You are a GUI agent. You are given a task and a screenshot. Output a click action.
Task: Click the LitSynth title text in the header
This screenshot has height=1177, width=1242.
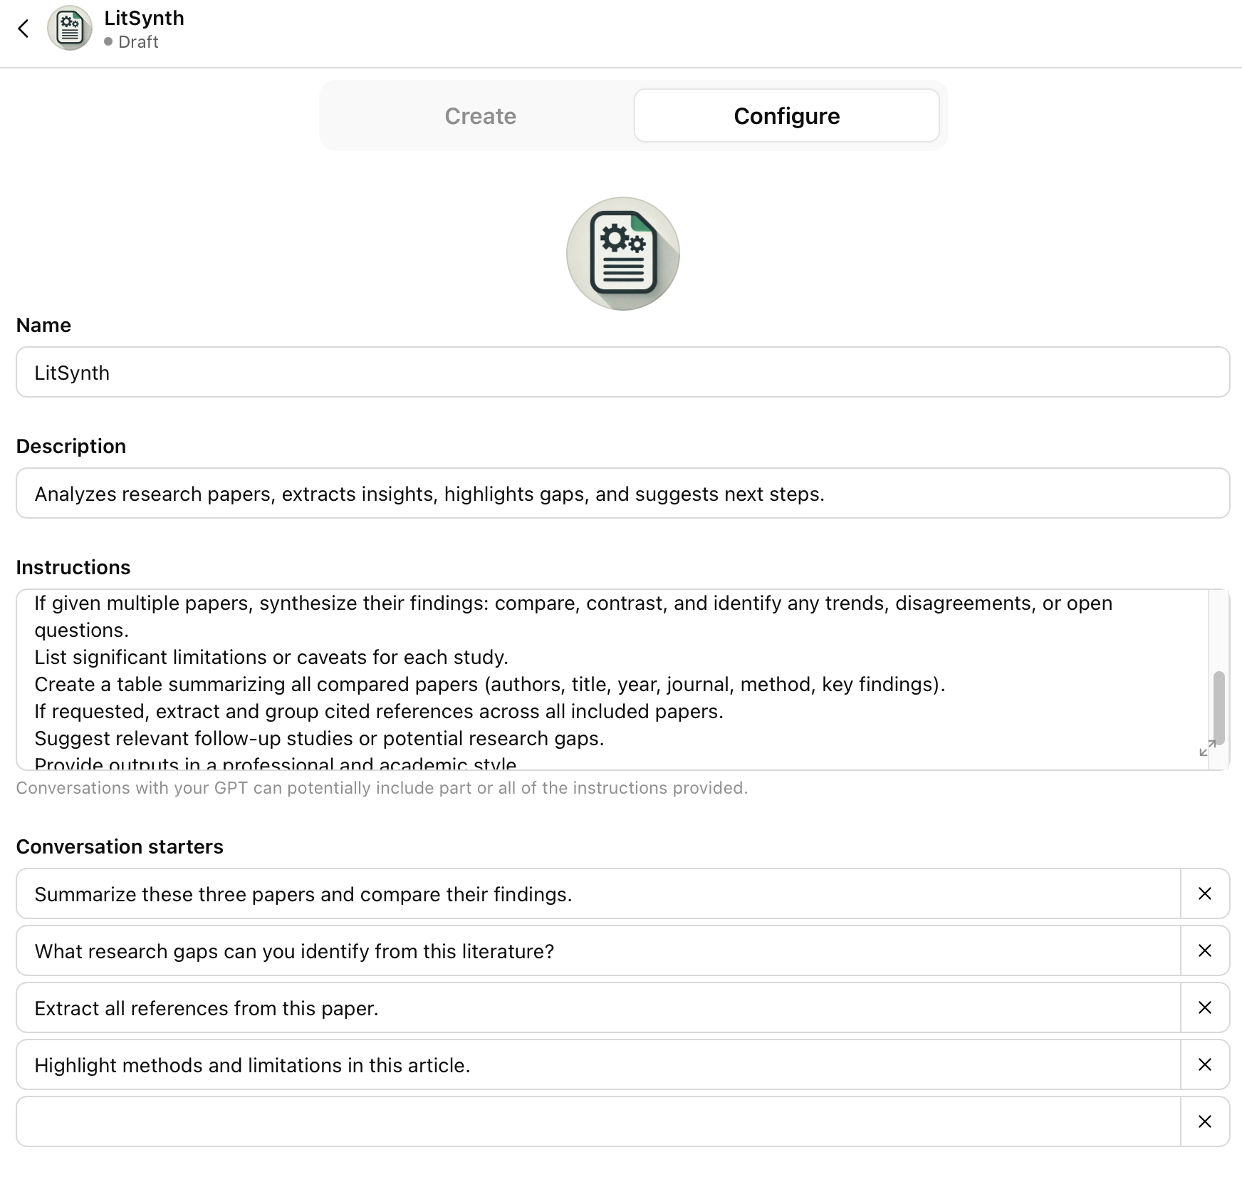click(x=145, y=19)
